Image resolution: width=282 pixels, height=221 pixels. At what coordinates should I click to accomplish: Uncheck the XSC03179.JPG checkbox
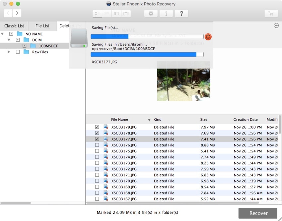pos(97,127)
